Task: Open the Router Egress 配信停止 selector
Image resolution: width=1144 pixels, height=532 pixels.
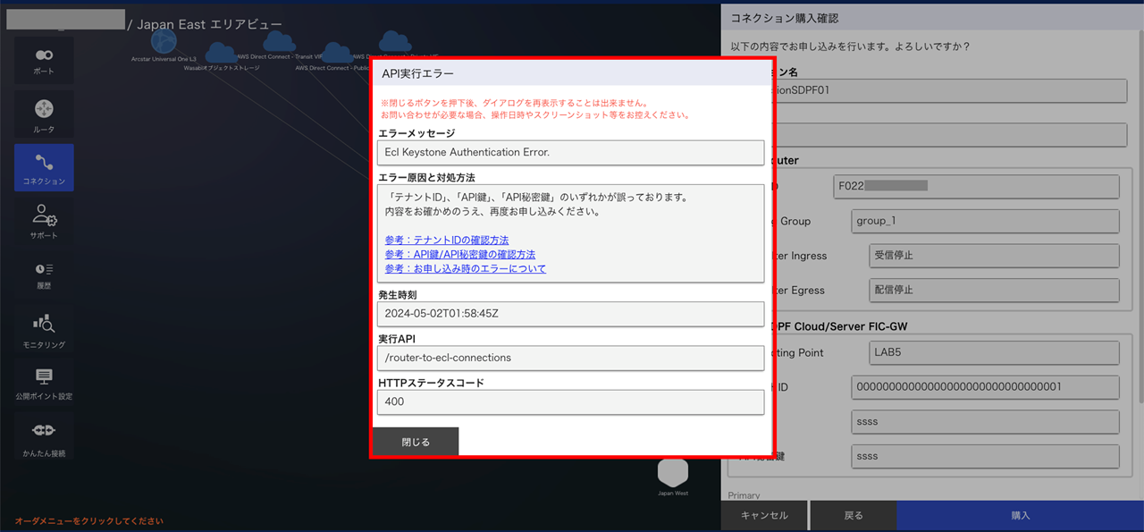Action: (994, 290)
